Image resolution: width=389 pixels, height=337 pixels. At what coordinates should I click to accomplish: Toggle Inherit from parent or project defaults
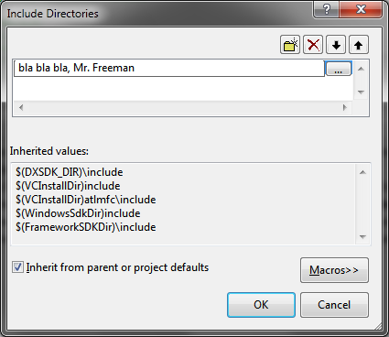tap(17, 267)
